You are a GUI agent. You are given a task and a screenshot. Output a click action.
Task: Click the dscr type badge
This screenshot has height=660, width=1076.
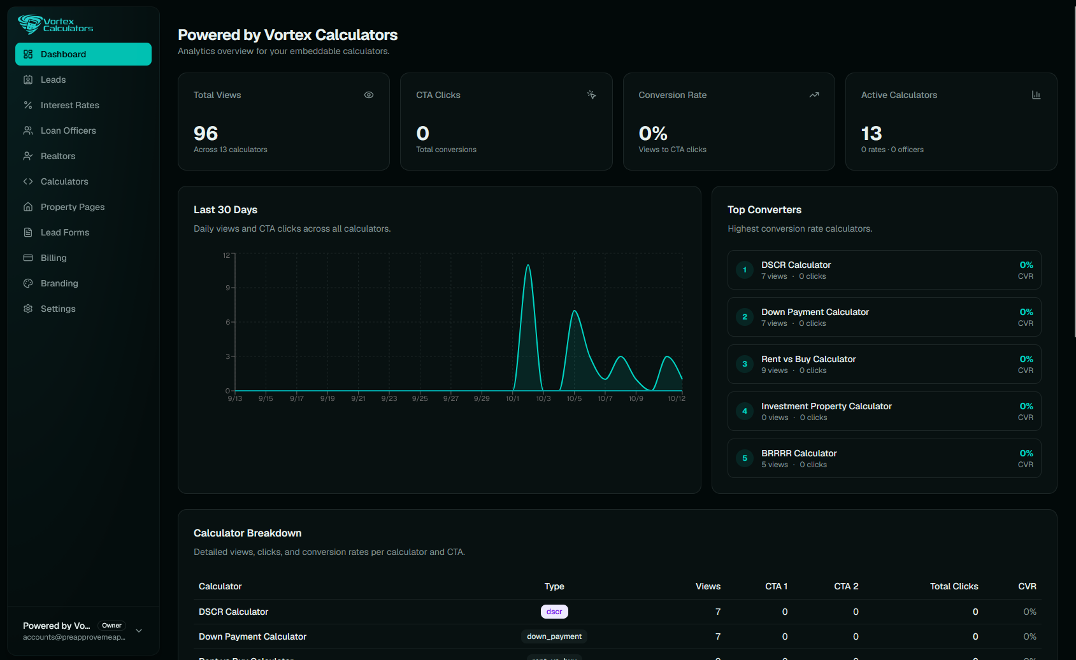point(554,612)
